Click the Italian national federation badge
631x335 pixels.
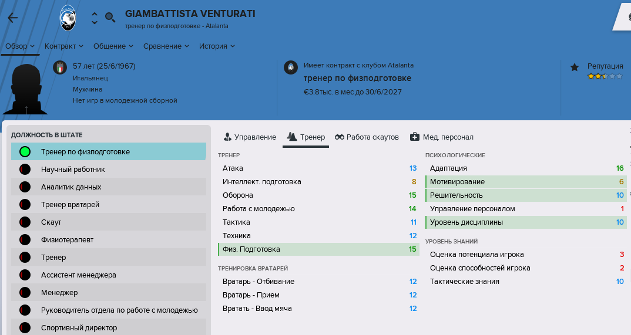click(x=60, y=67)
